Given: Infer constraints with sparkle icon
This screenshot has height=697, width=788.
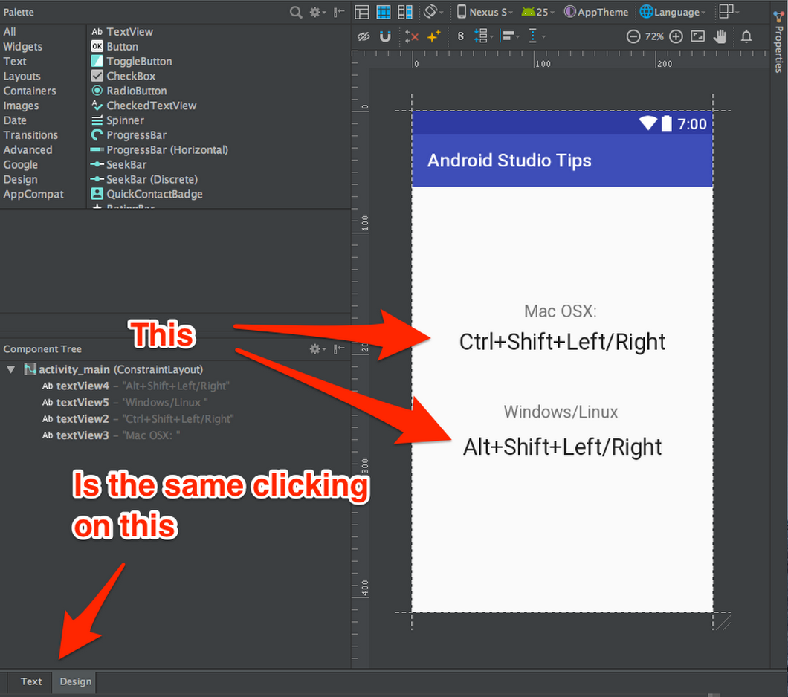Looking at the screenshot, I should tap(433, 36).
